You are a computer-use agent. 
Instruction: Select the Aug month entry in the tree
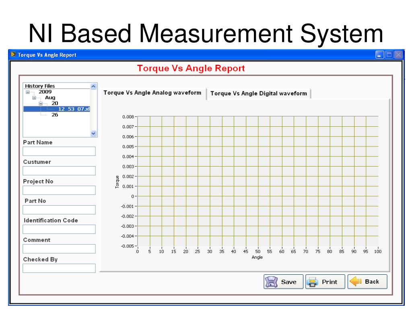pyautogui.click(x=50, y=97)
